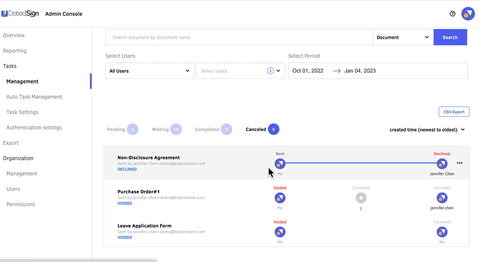Screen dimensions: 479x262
Task: Click the CSV Export button
Action: tap(454, 112)
